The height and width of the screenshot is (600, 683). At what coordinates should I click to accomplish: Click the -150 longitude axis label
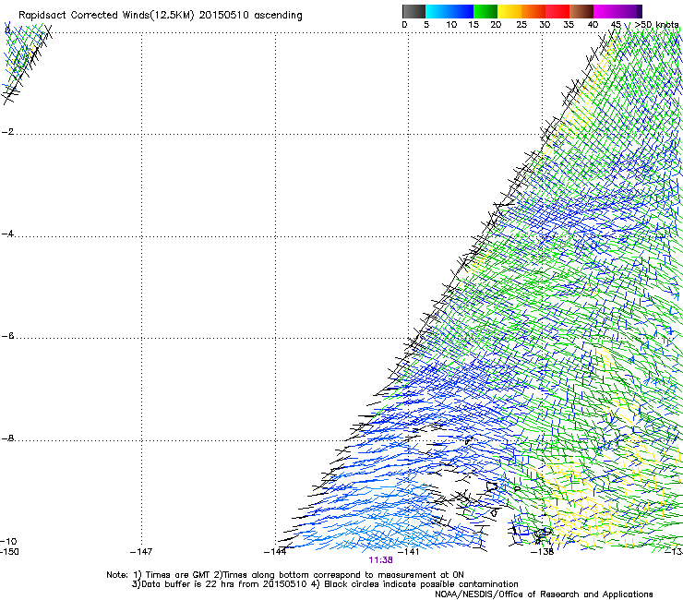click(9, 552)
